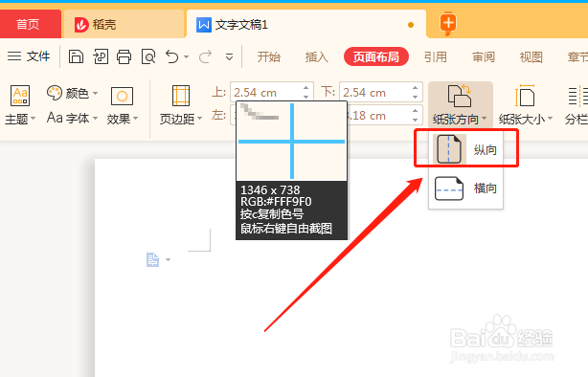Decrease right margin 3.18 cm stepper down
The height and width of the screenshot is (377, 588).
point(415,120)
